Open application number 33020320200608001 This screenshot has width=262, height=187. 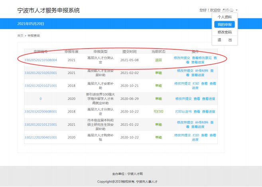(41, 111)
